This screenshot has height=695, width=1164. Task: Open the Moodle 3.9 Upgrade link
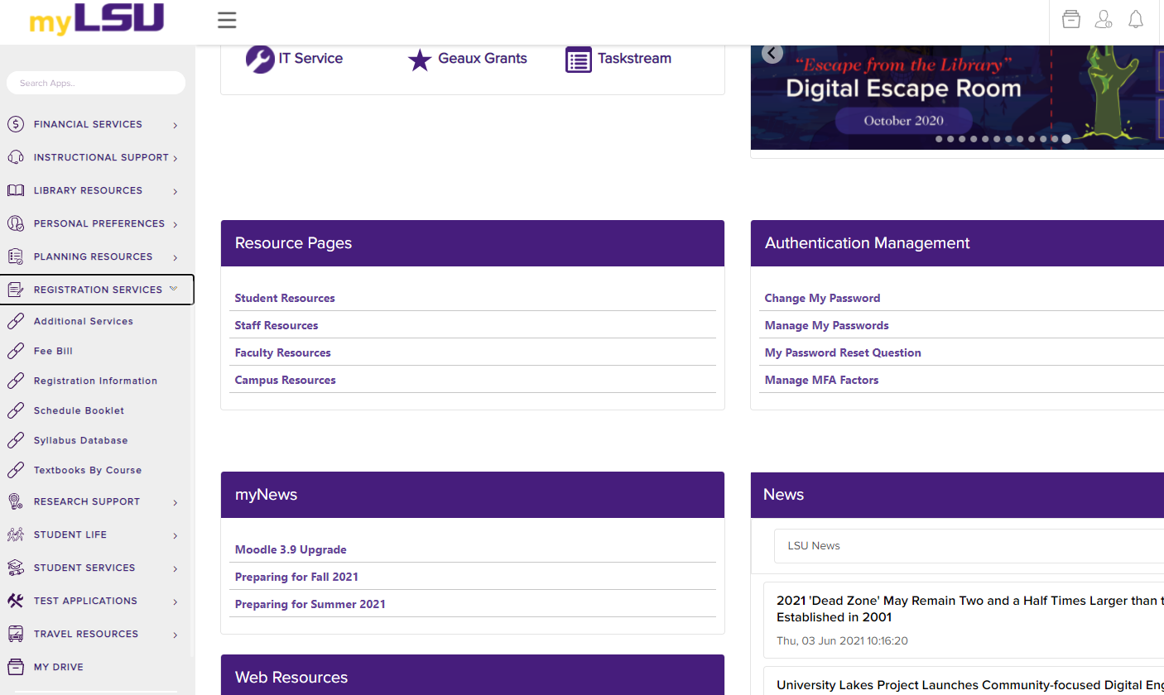coord(291,549)
